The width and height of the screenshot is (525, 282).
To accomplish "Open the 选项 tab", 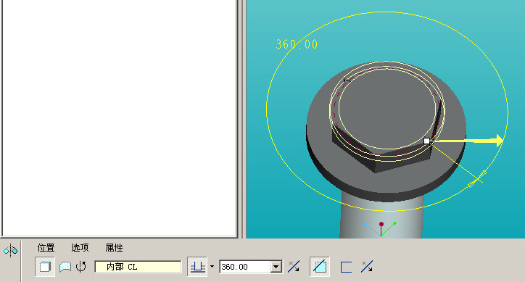I will pos(80,248).
